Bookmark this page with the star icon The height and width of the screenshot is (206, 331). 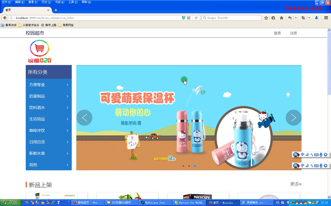click(x=266, y=18)
